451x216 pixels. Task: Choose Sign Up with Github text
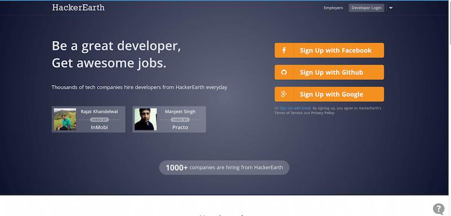331,73
